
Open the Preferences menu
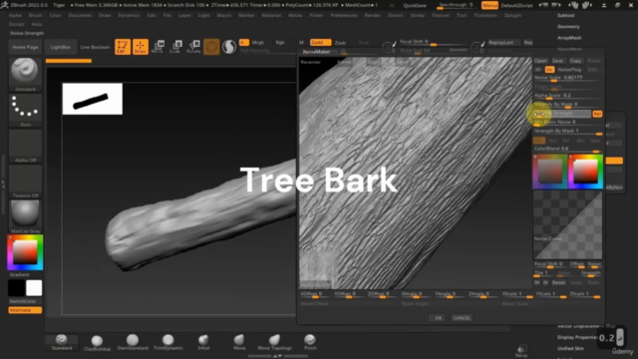coord(343,15)
